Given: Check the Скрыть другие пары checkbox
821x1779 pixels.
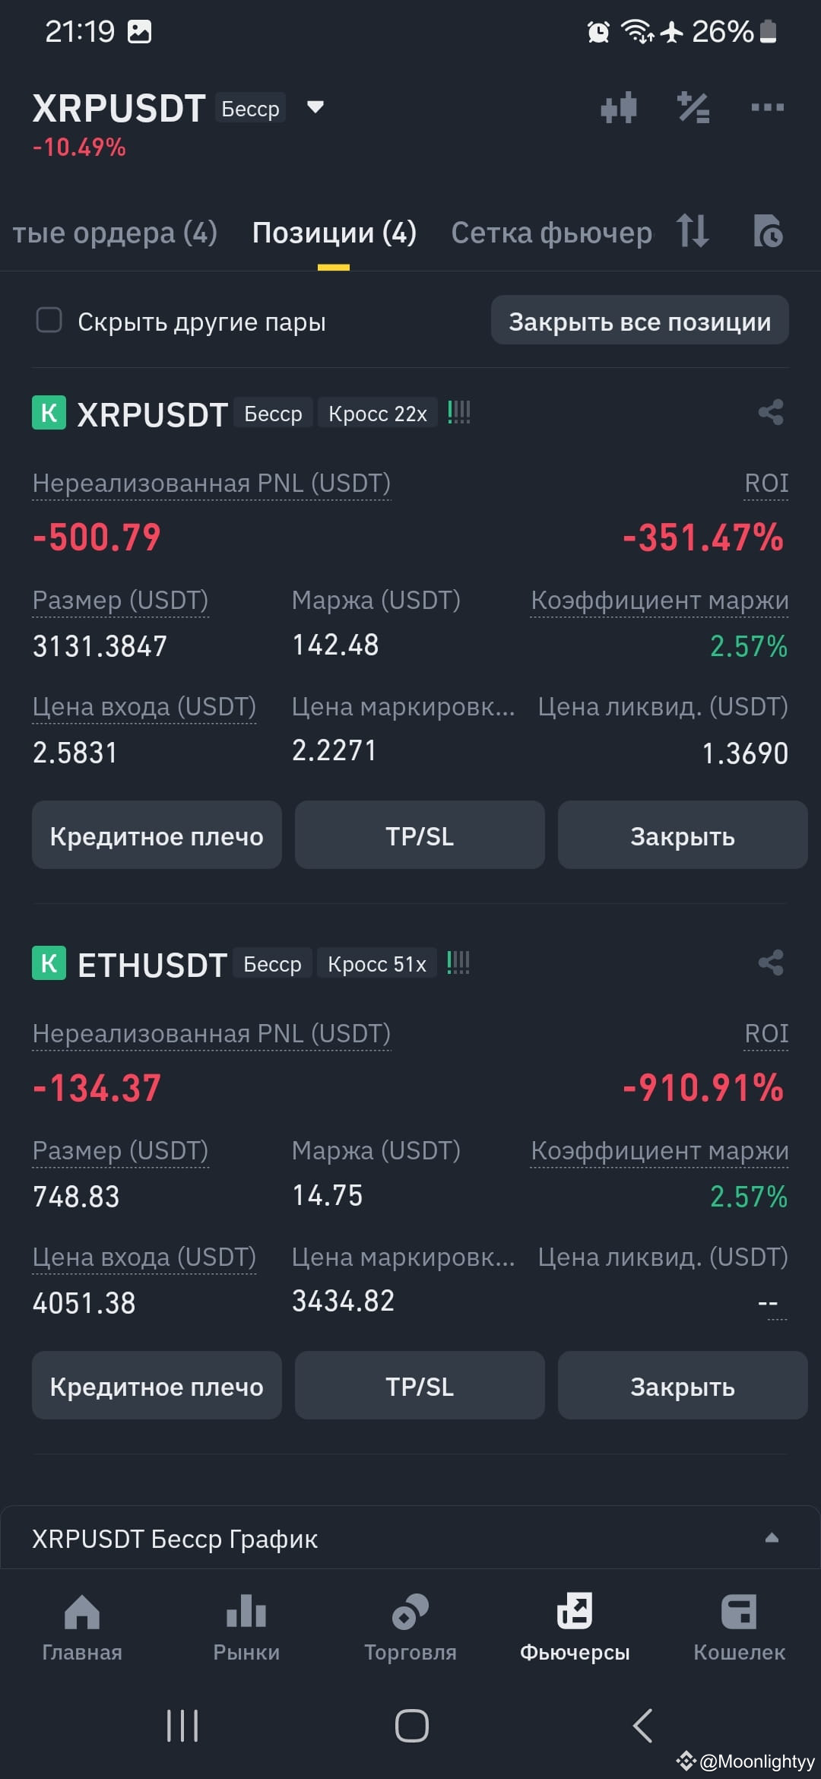Looking at the screenshot, I should (x=49, y=321).
